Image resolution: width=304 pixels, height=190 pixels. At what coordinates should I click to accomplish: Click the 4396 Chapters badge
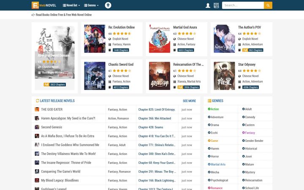250,87
